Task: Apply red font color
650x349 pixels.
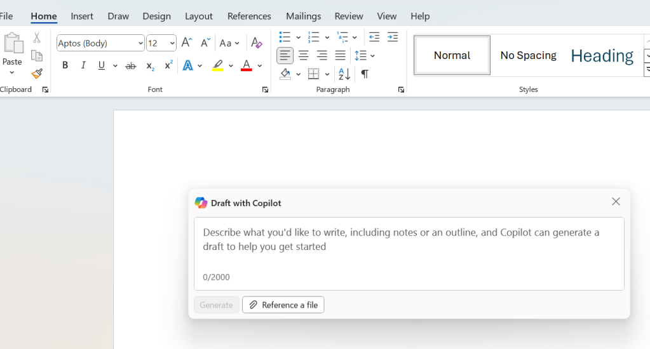Action: [247, 65]
